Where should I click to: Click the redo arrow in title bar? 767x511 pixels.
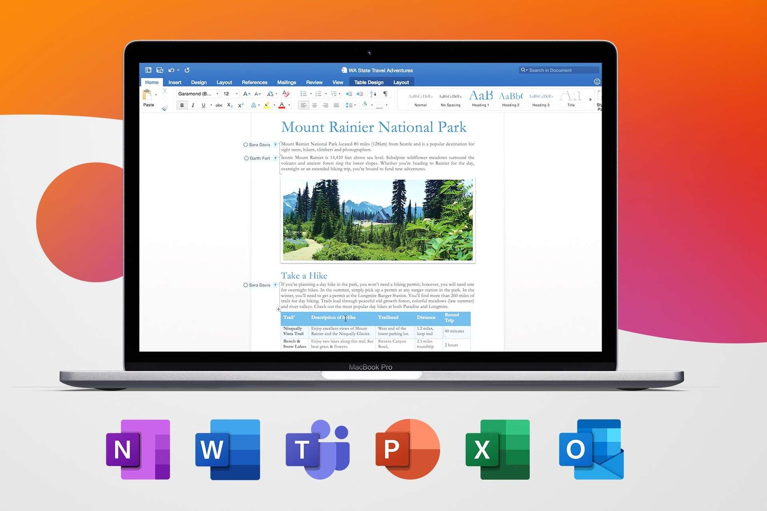click(187, 70)
